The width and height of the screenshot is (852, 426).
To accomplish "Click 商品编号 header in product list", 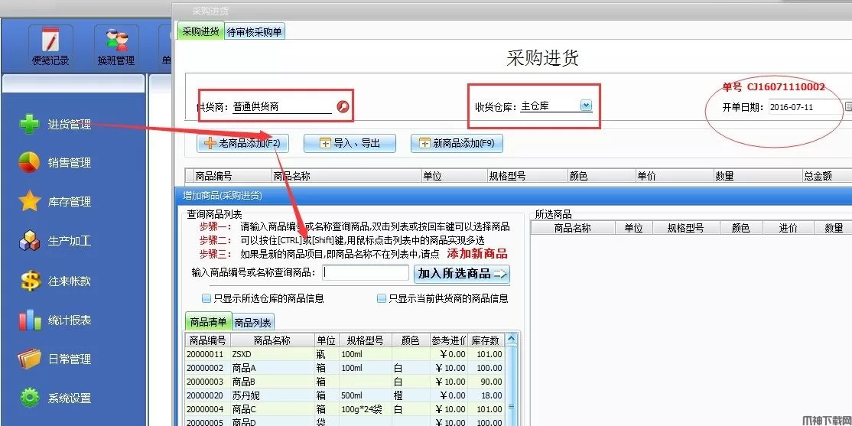I will coord(207,340).
